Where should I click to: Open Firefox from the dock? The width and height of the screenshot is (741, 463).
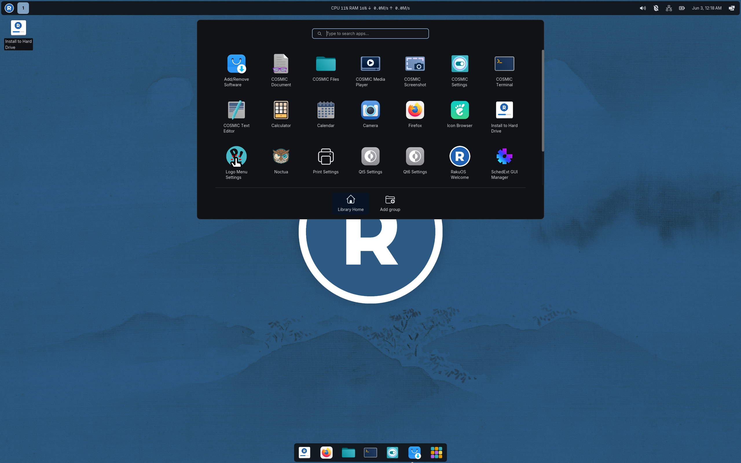click(327, 452)
